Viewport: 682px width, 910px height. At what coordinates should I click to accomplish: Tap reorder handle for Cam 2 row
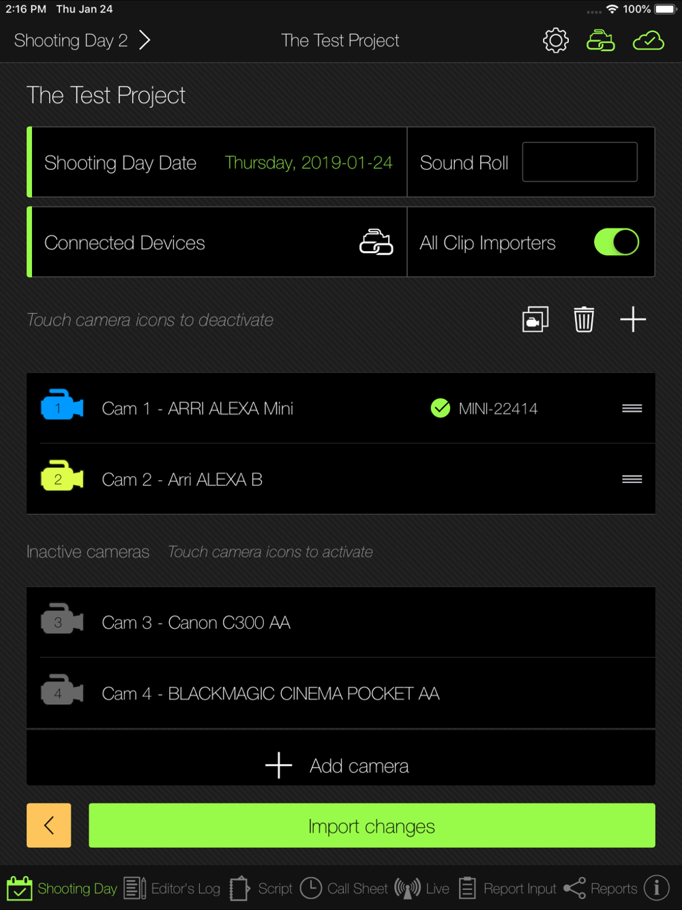click(x=632, y=480)
